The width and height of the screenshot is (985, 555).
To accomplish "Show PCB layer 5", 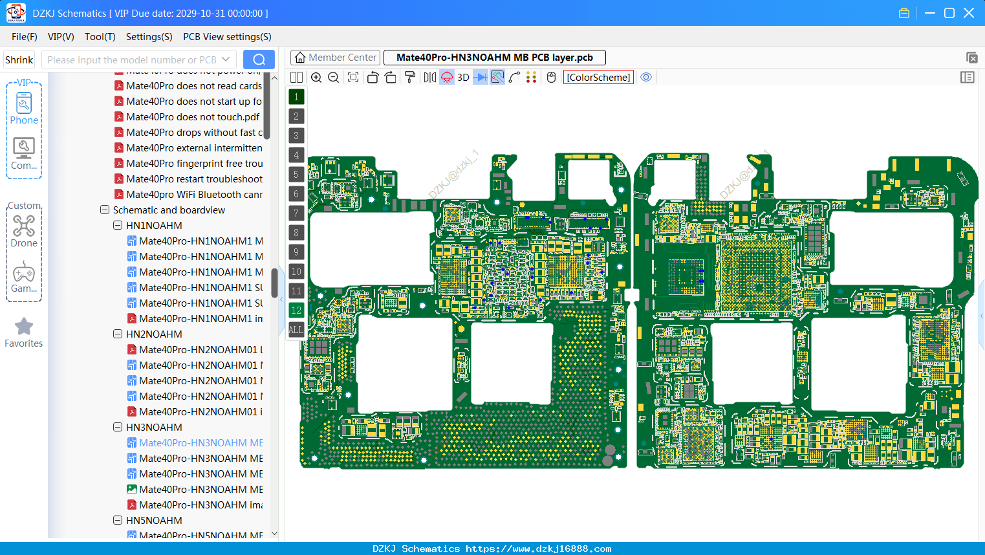I will point(296,175).
